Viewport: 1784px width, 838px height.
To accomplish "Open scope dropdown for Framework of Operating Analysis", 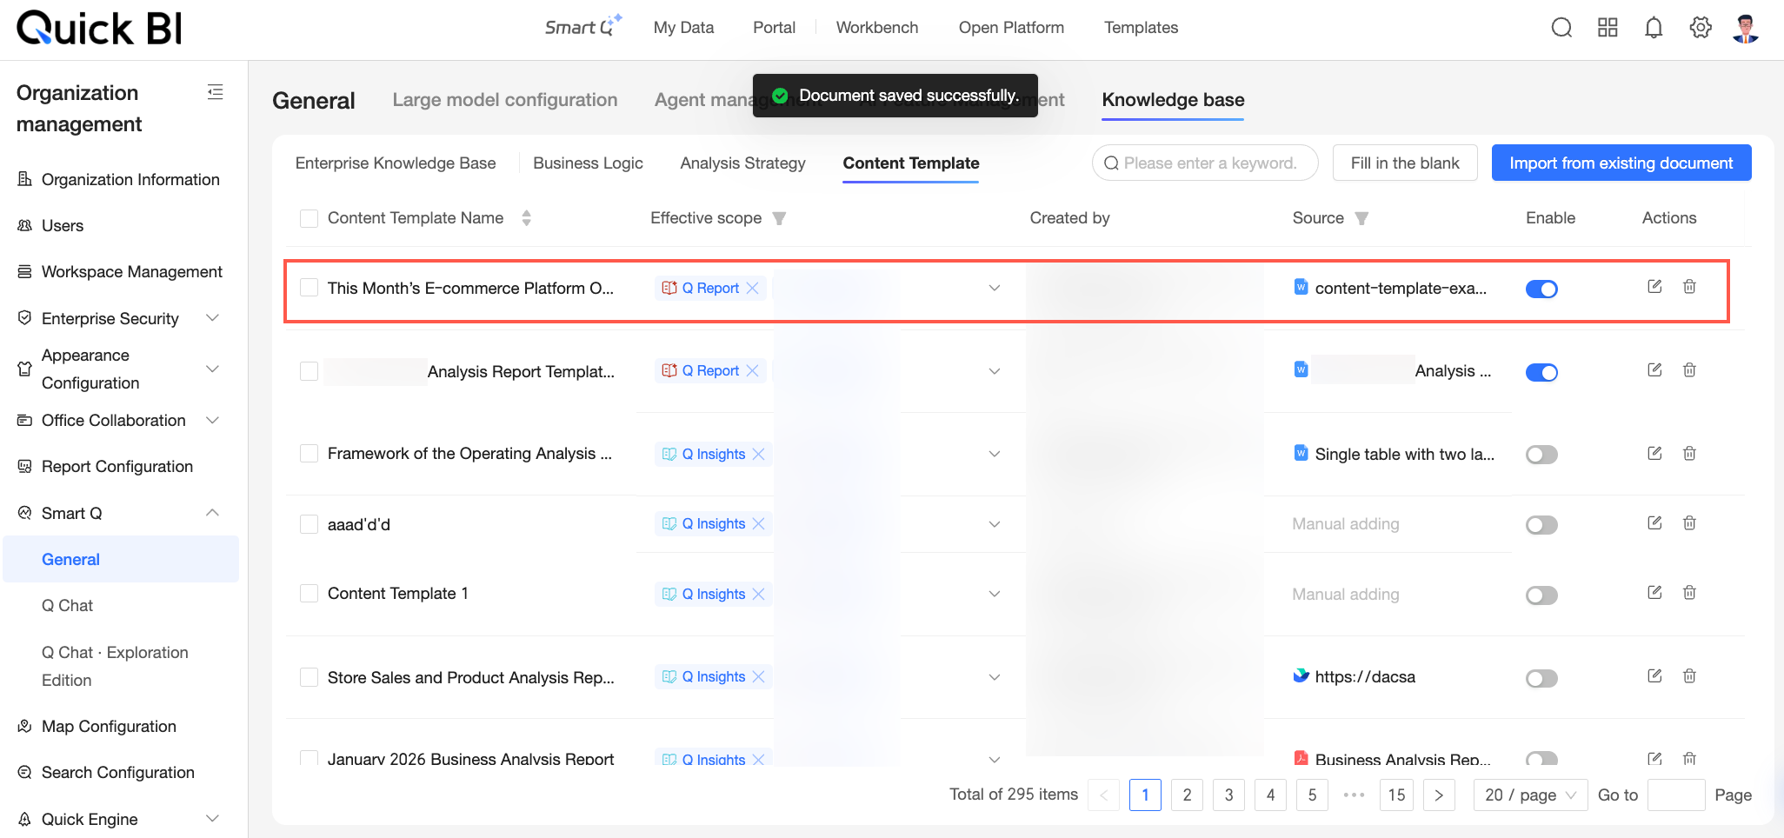I will pyautogui.click(x=995, y=454).
